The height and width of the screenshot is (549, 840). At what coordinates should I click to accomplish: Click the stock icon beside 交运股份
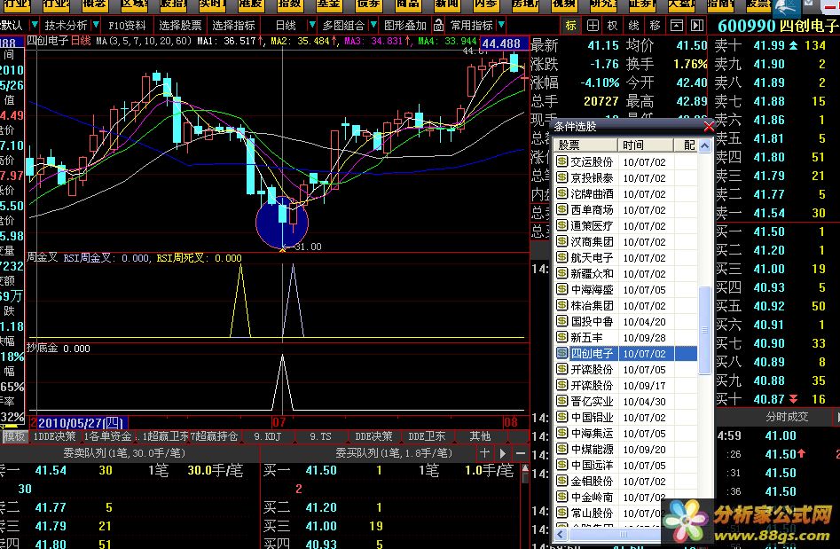[x=561, y=161]
